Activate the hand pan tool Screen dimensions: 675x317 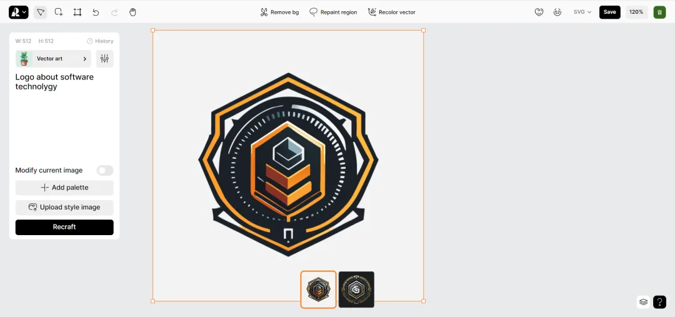coord(132,12)
